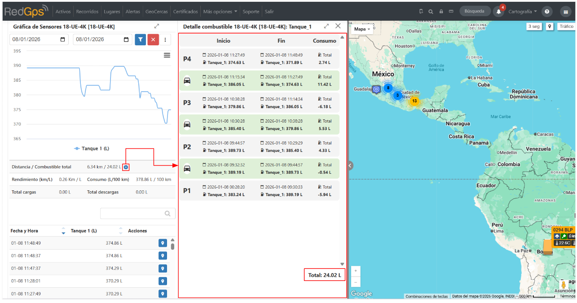The height and width of the screenshot is (303, 577).
Task: Open the Activos menu
Action: (63, 12)
